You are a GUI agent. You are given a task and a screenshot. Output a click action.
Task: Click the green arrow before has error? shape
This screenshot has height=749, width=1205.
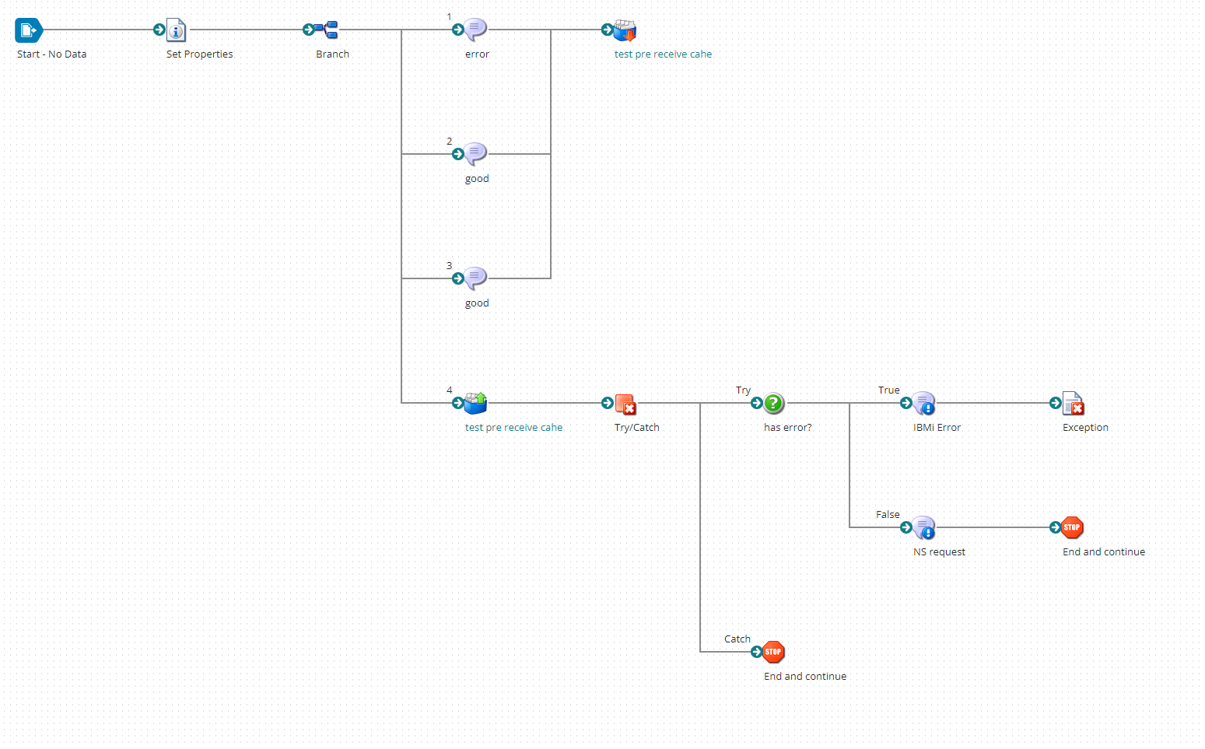755,404
